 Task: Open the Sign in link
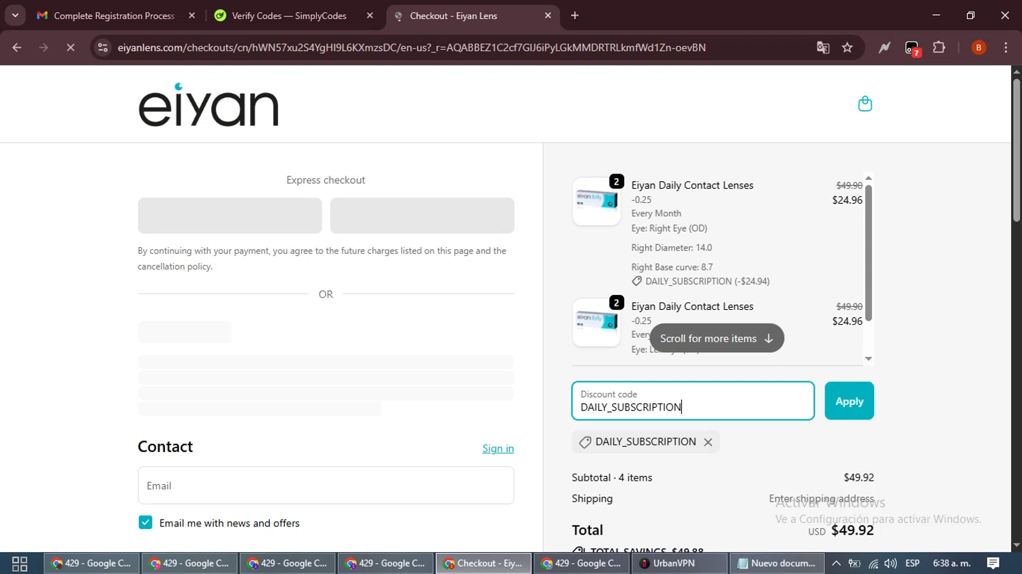498,448
